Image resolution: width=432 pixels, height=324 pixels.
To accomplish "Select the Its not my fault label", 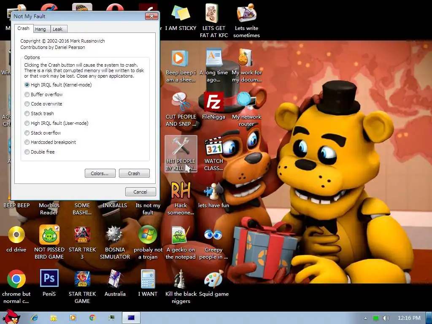I will pos(148,209).
